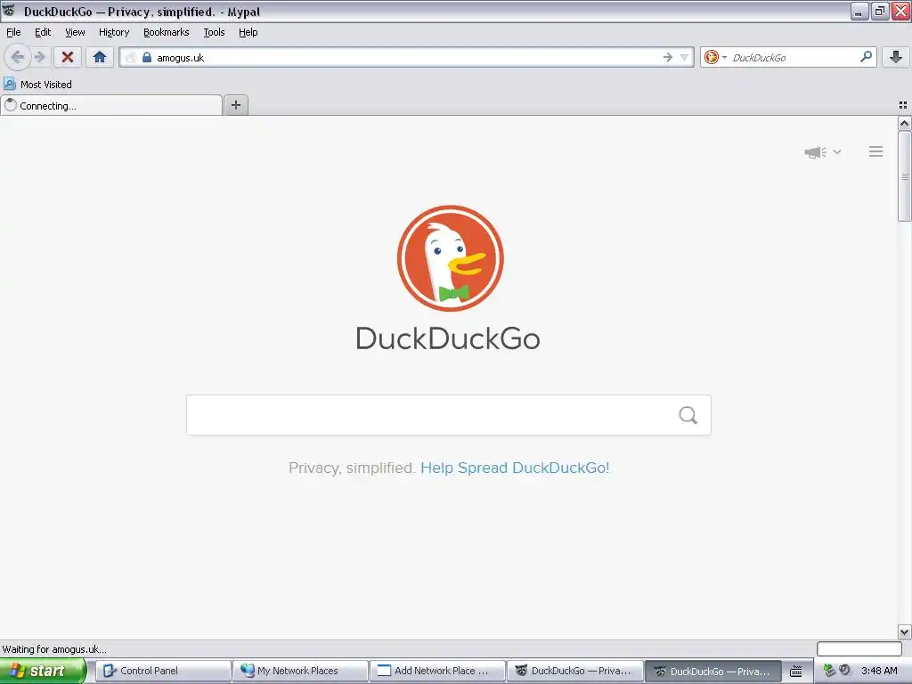Click the Waiting for amogus.uk status text
The width and height of the screenshot is (912, 684).
point(54,649)
